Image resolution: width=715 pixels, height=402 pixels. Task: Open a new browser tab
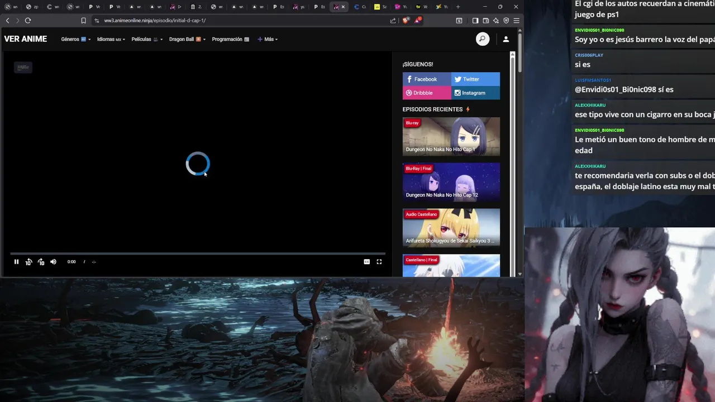coord(458,7)
